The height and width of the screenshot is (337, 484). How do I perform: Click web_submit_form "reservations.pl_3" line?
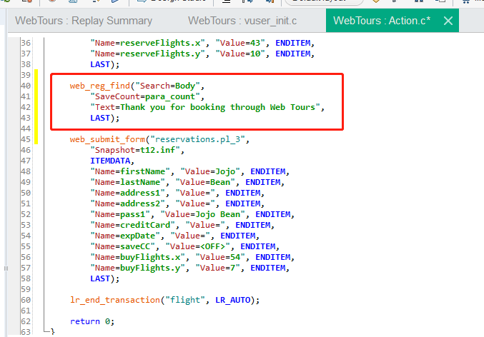159,139
